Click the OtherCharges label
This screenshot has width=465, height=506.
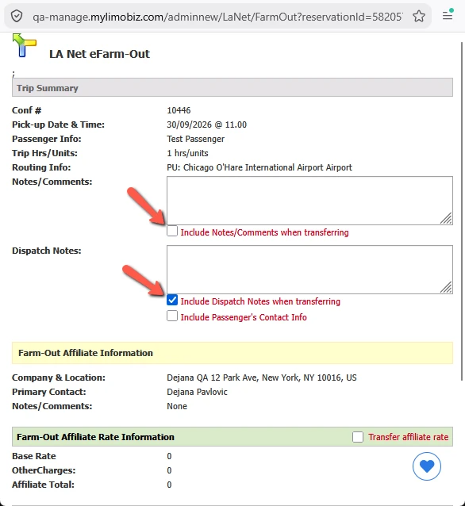coord(44,470)
